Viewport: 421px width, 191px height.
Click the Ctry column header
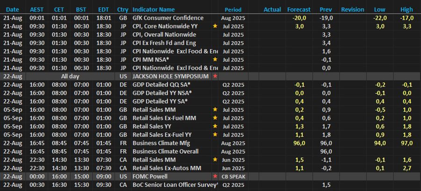(123, 9)
